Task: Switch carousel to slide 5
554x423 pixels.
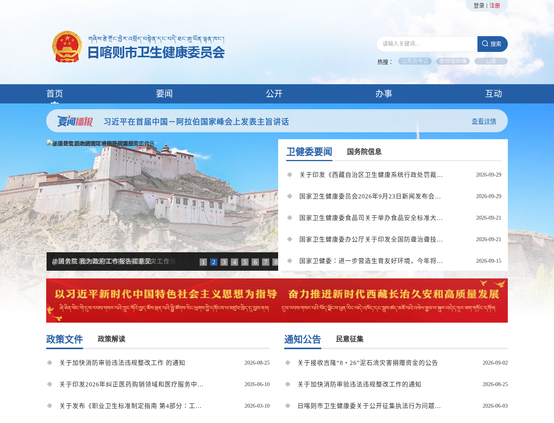Action: click(x=245, y=262)
